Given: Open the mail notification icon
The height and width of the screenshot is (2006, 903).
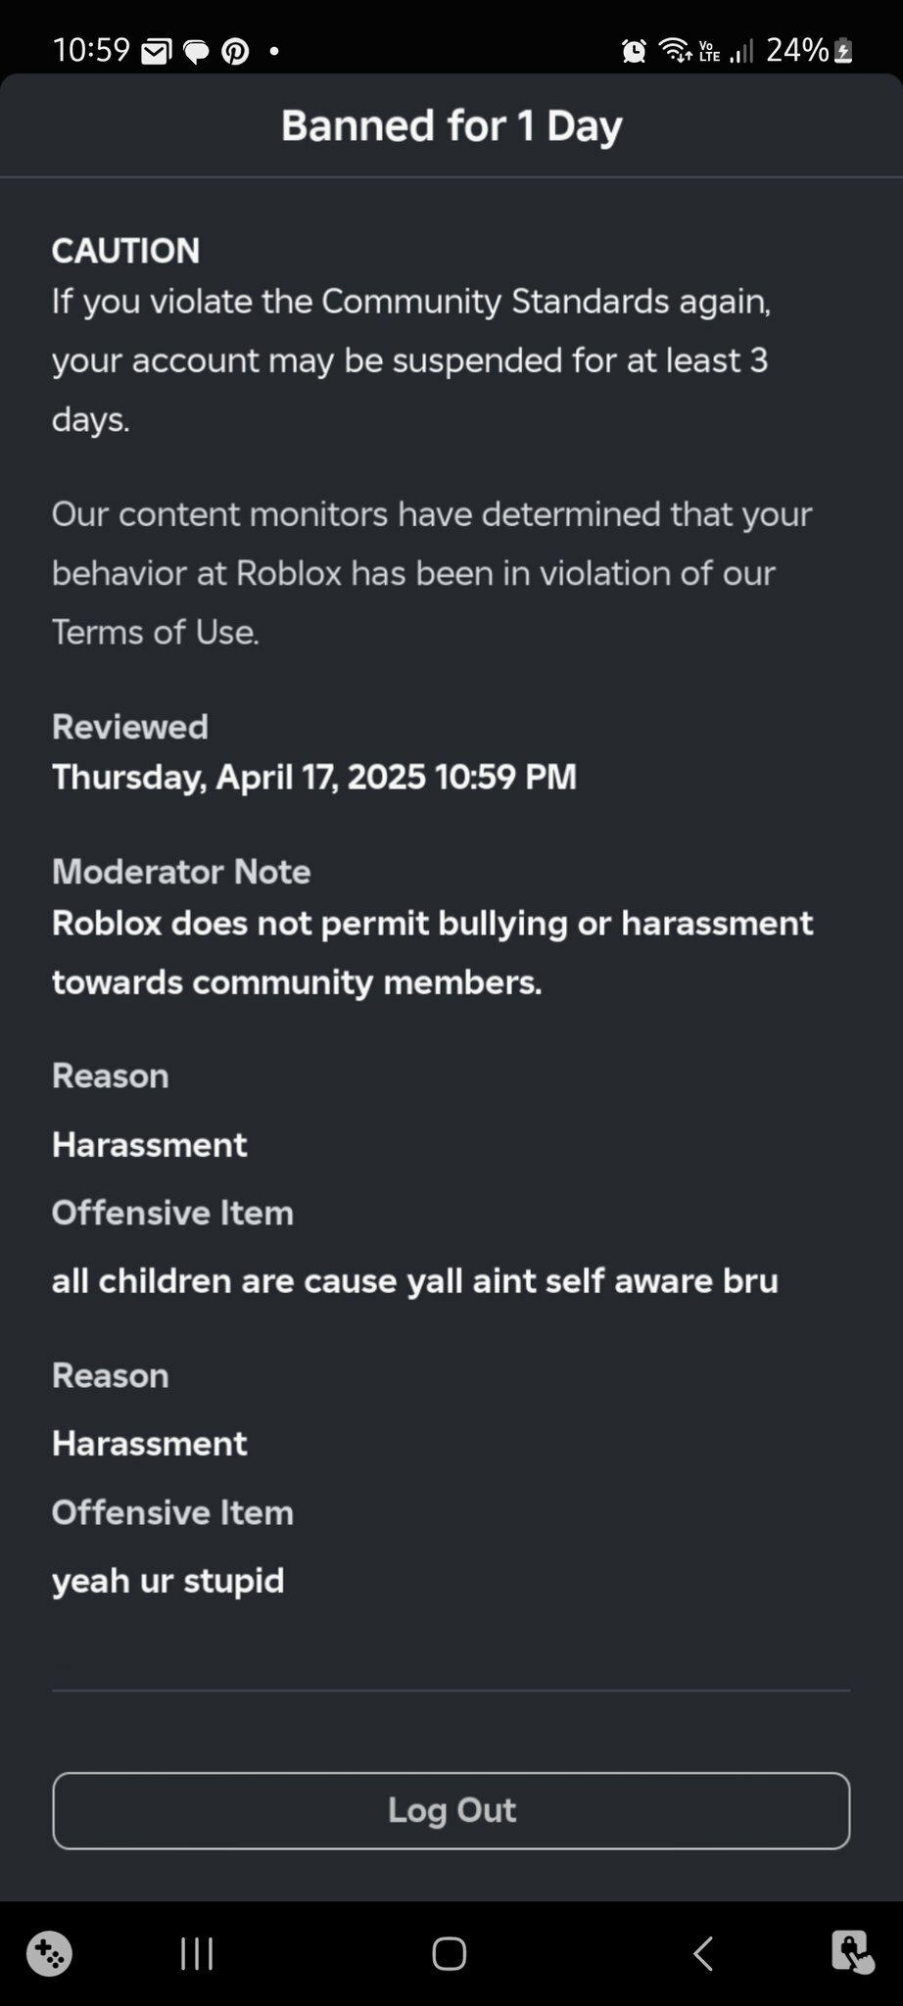Looking at the screenshot, I should [157, 51].
